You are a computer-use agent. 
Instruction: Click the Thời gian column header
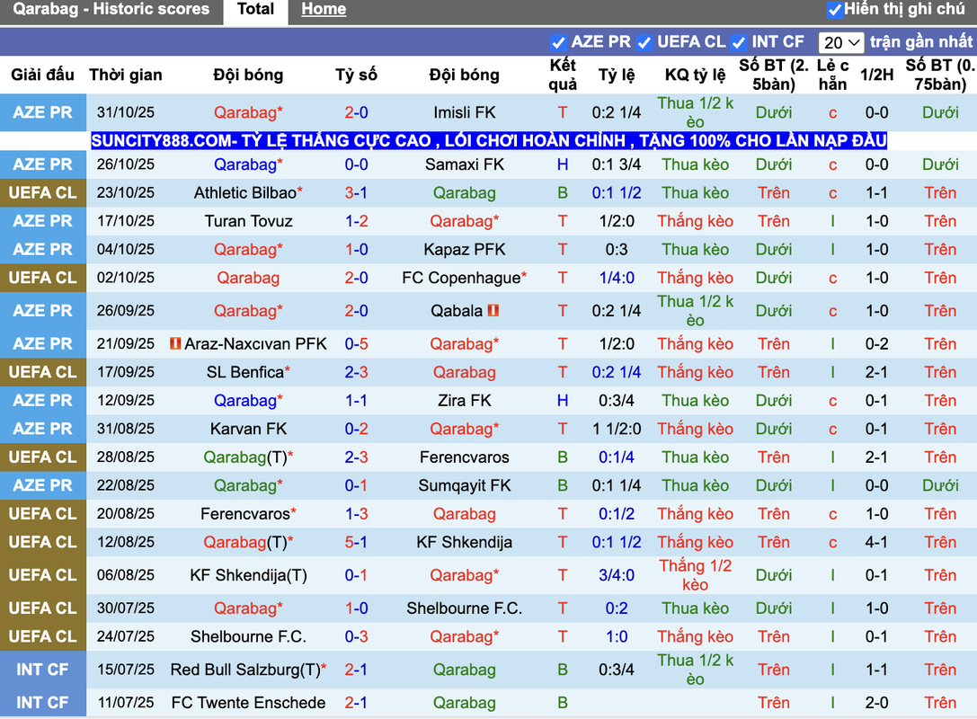click(x=125, y=75)
